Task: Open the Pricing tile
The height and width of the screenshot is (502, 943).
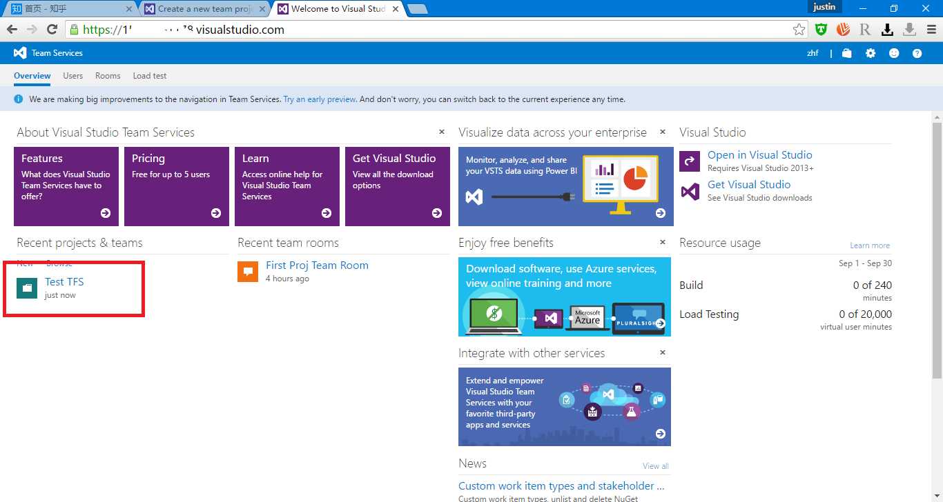Action: pos(177,186)
